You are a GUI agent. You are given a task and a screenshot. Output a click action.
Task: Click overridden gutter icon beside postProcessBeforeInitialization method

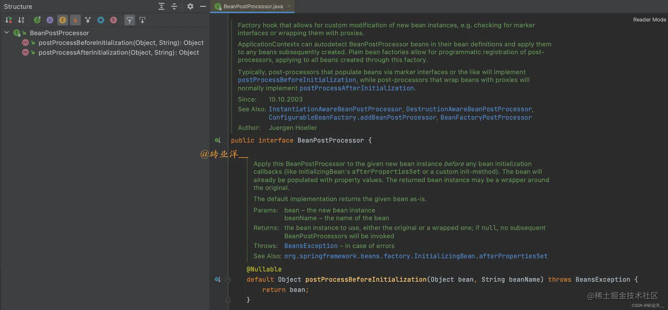217,280
